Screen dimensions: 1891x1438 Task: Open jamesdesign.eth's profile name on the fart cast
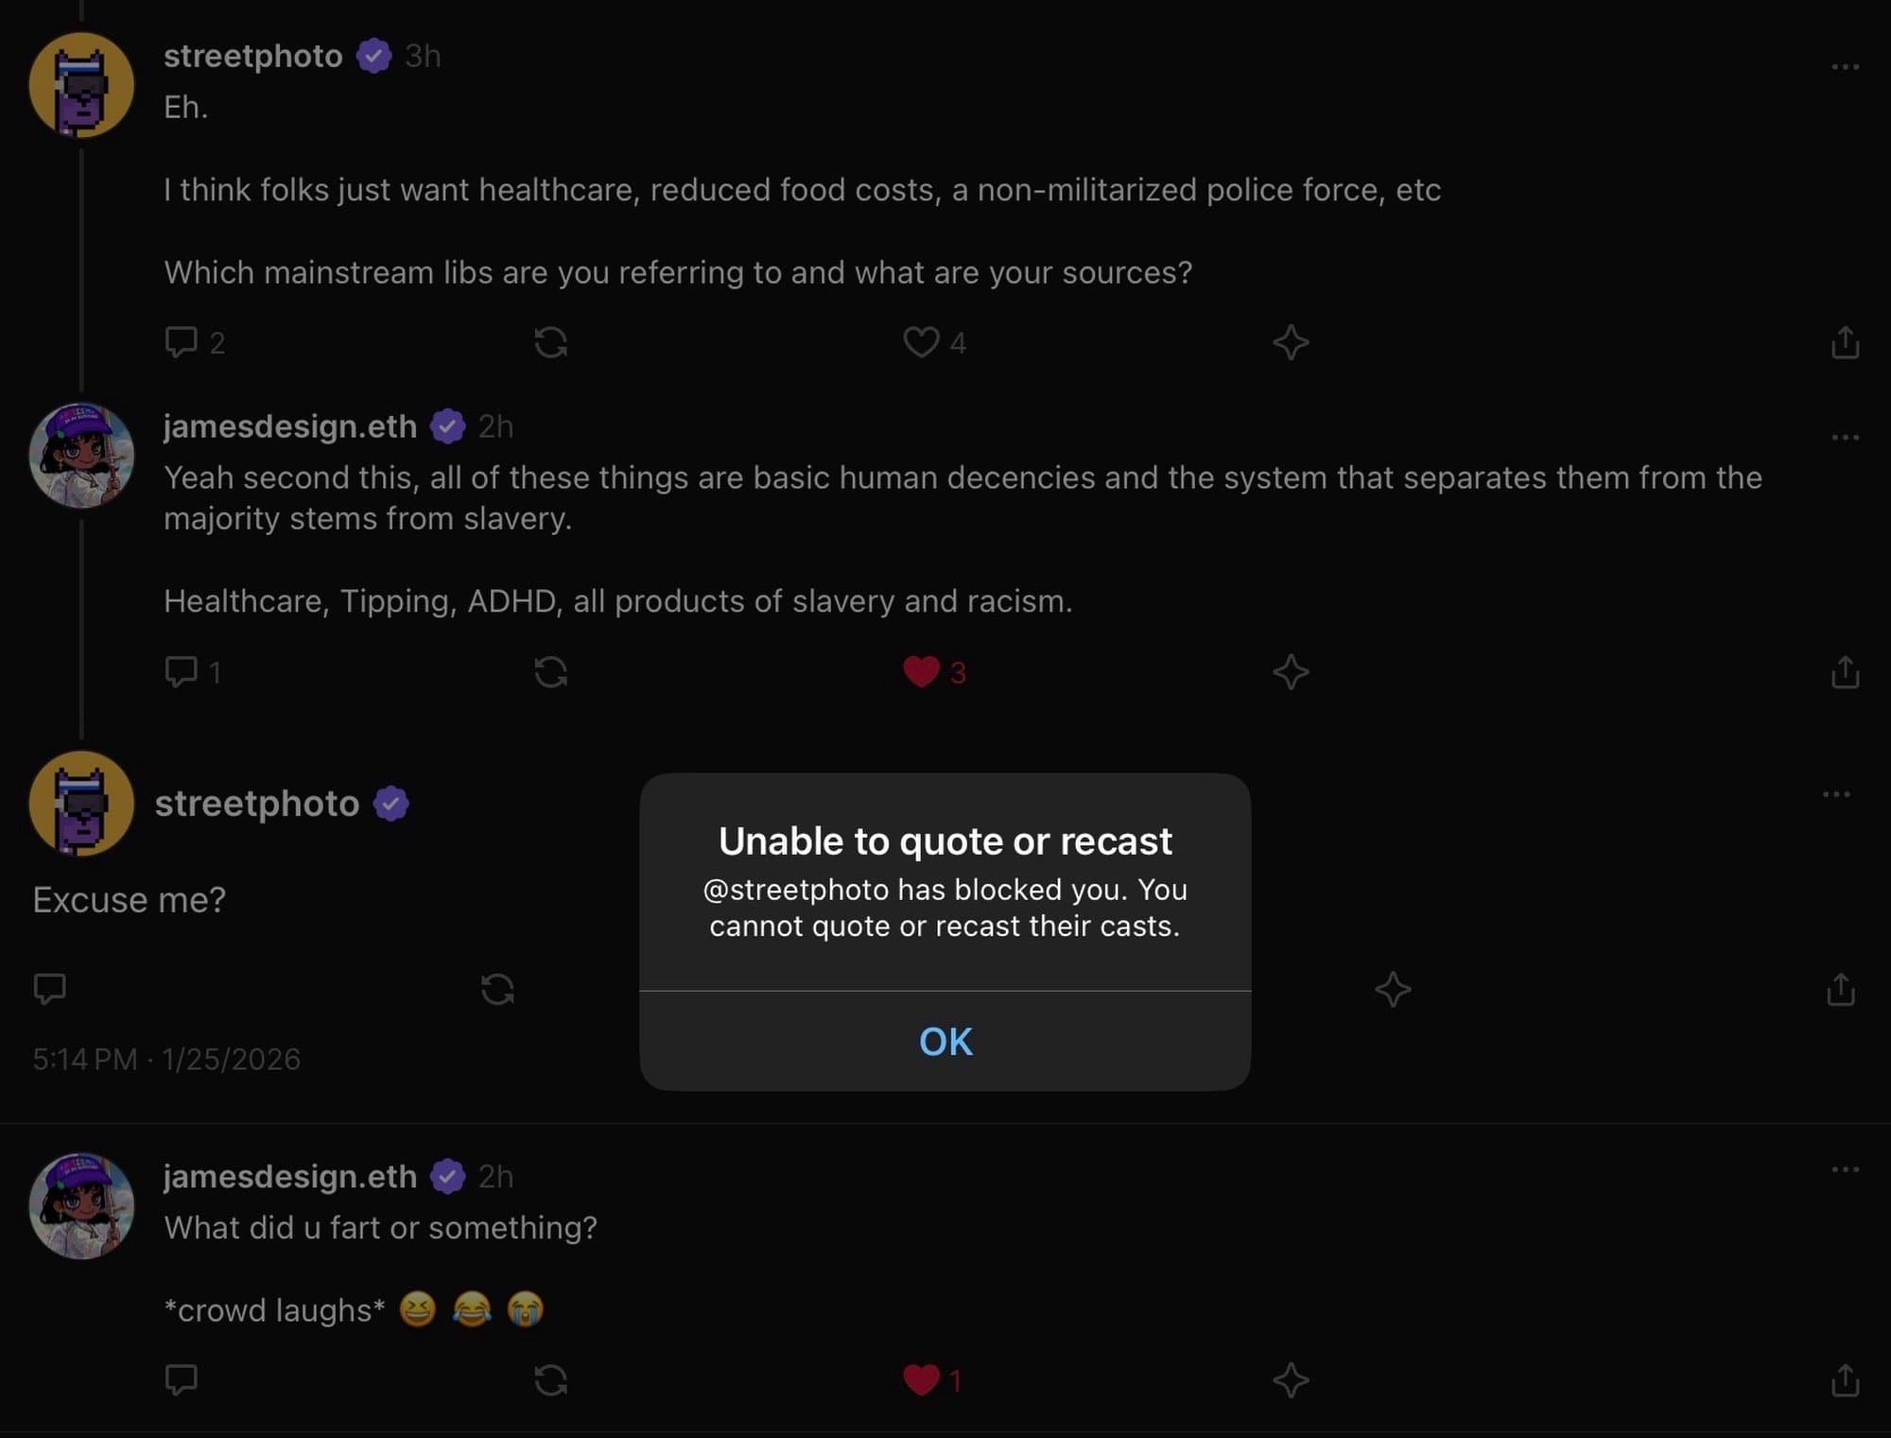pyautogui.click(x=290, y=1176)
